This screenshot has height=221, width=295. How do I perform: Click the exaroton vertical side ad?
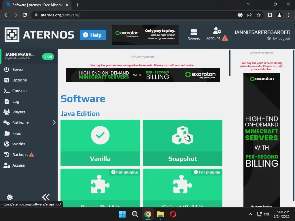click(262, 140)
